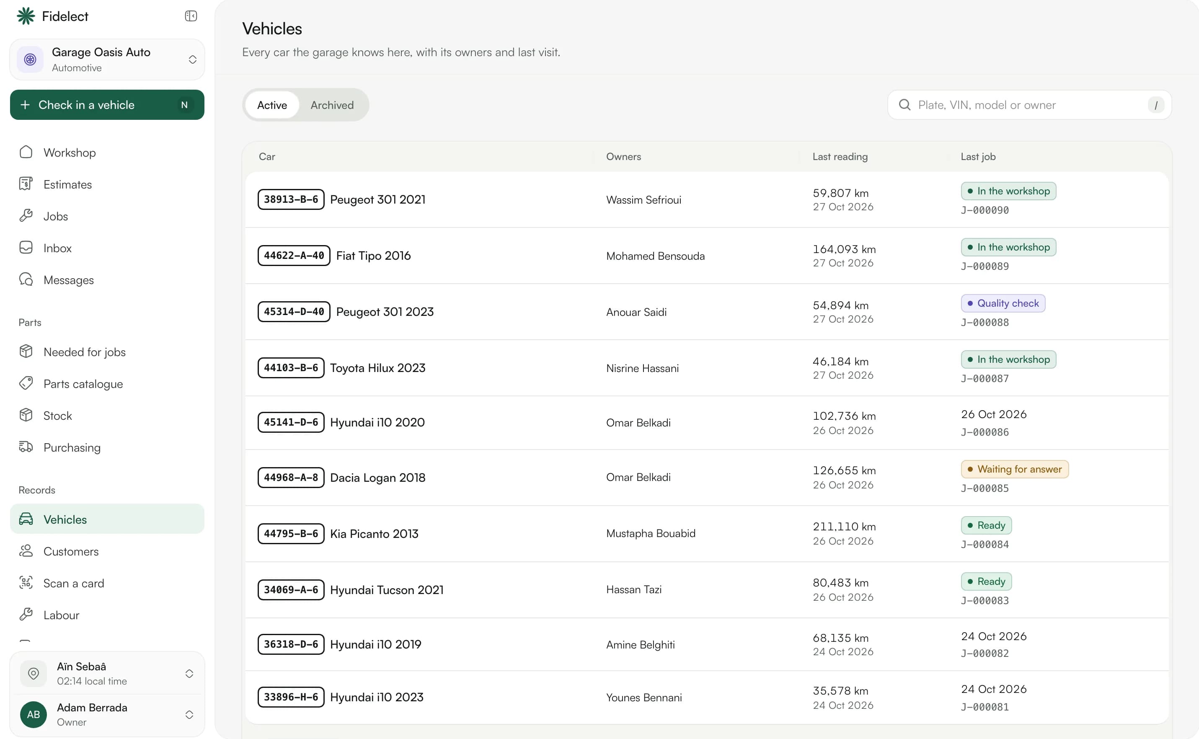Open the Aïn Sebaâ location selector
1199x739 pixels.
pos(107,674)
